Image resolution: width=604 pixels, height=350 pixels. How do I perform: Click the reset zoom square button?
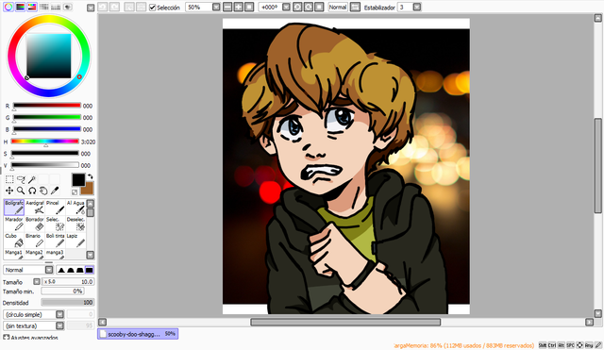pyautogui.click(x=249, y=7)
